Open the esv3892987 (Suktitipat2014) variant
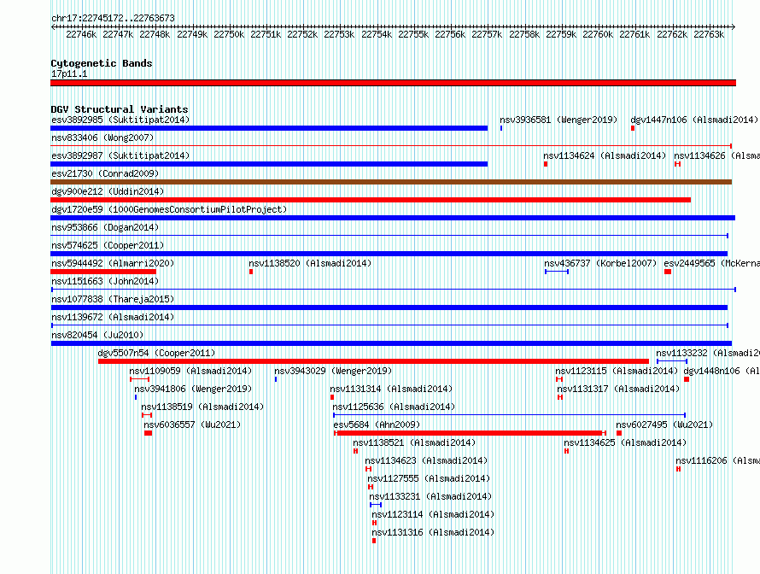The image size is (760, 574). tap(120, 155)
